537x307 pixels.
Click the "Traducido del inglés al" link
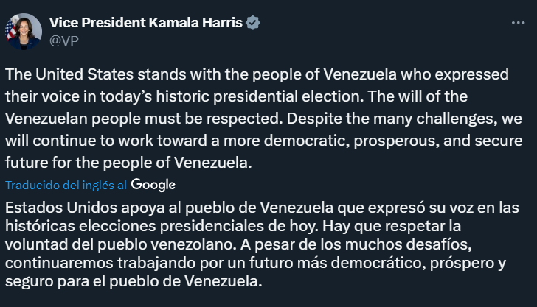click(x=66, y=185)
